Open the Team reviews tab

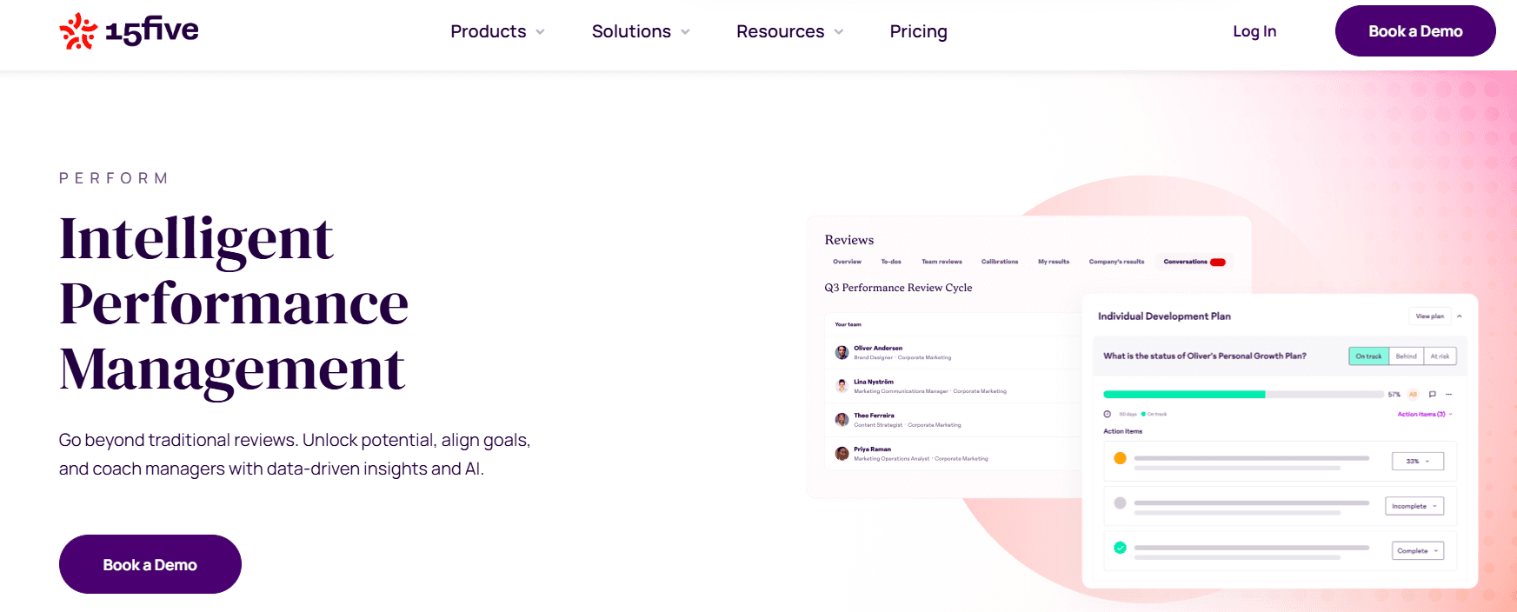coord(941,262)
